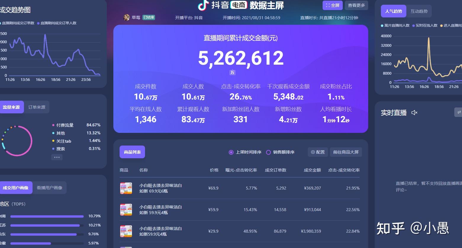The height and width of the screenshot is (248, 462).
Task: Expand traffic source list with ellipsis button
Action: pyautogui.click(x=57, y=157)
